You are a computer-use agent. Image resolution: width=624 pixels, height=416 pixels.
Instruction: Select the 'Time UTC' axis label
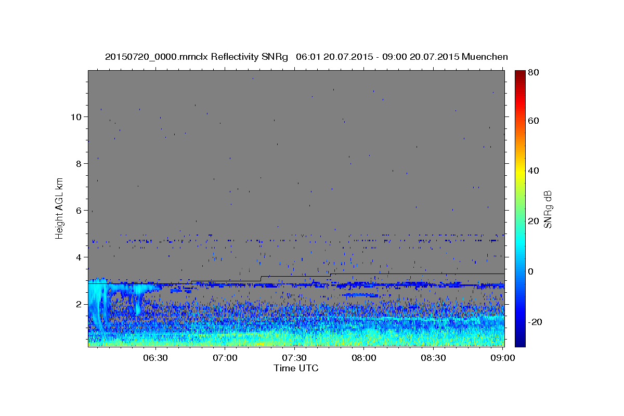(296, 368)
